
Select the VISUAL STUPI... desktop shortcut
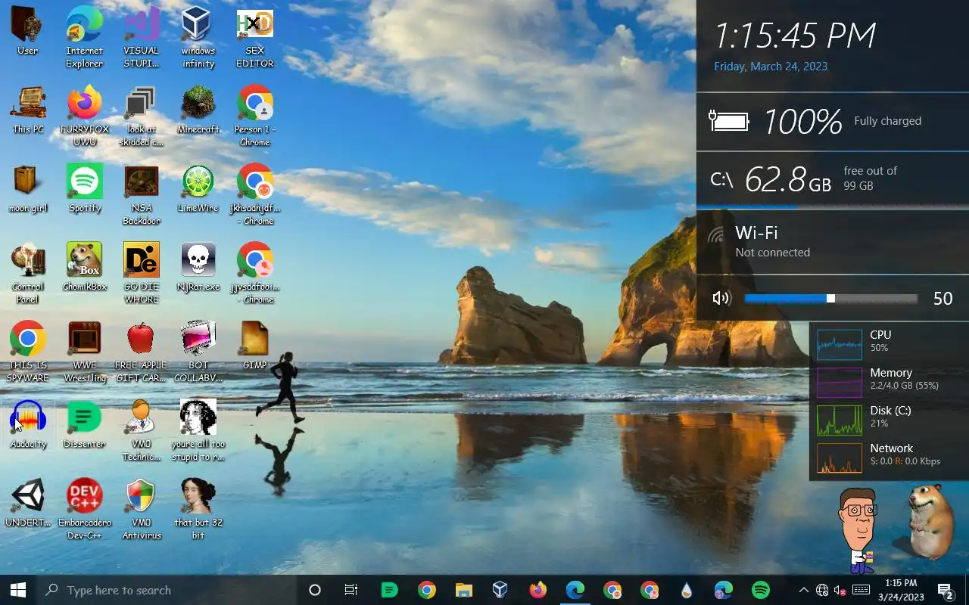[x=142, y=36]
